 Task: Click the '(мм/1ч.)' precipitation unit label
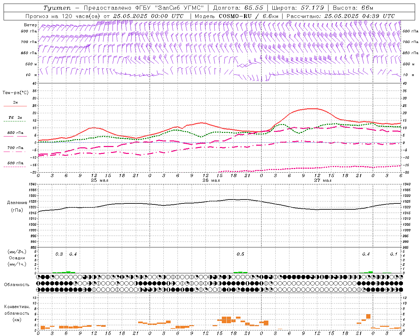click(17, 264)
